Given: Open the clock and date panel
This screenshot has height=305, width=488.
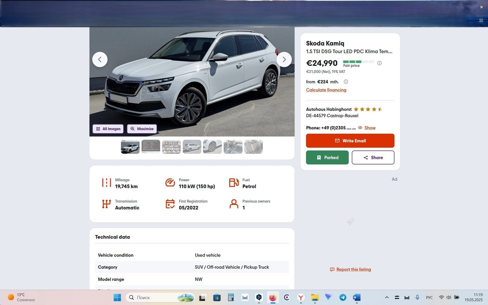Looking at the screenshot, I should point(473,297).
